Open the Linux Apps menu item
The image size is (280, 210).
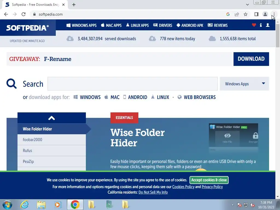pos(137,25)
